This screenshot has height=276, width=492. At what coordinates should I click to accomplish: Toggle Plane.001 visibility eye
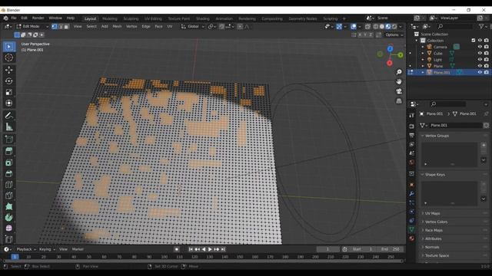[480, 72]
